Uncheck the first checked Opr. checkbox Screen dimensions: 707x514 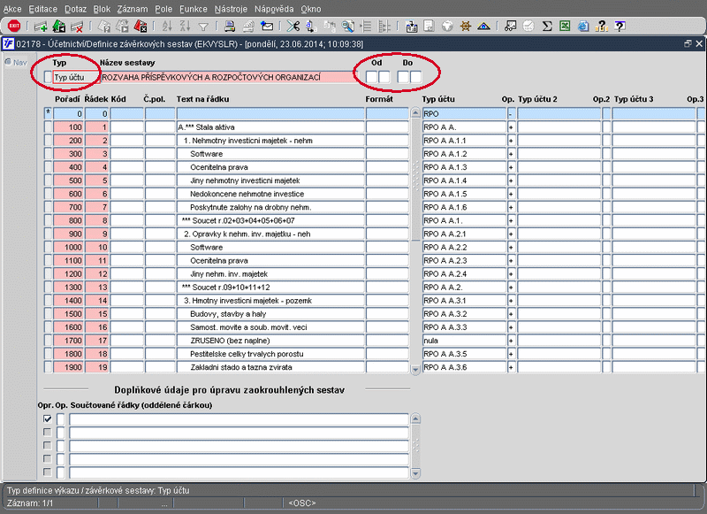pos(48,419)
